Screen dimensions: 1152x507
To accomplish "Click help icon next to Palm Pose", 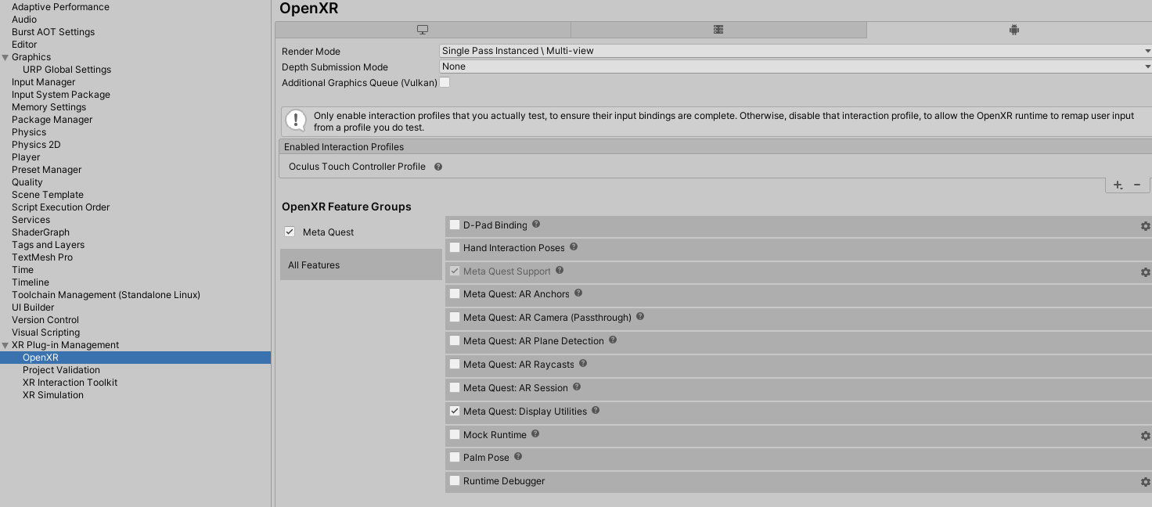I will point(517,456).
